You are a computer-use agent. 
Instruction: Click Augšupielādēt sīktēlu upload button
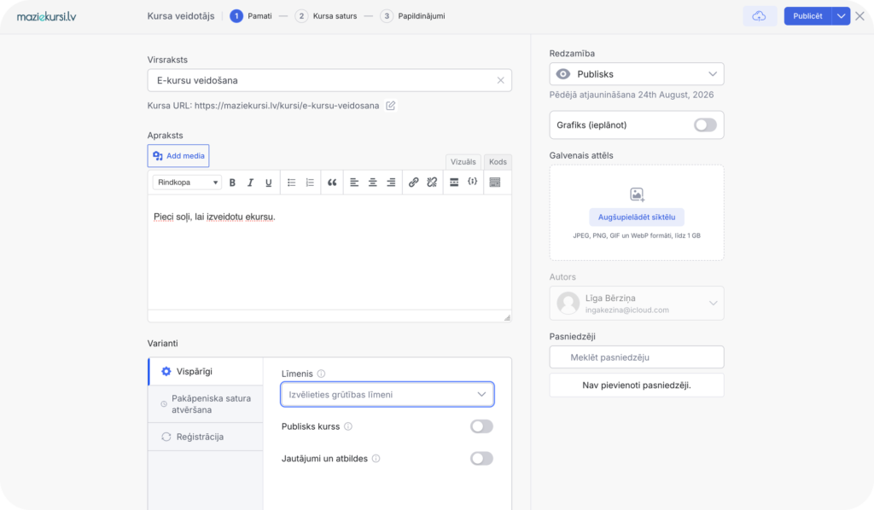637,217
